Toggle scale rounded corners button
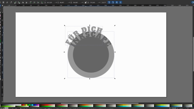194x109 pixels. (x=113, y=2)
